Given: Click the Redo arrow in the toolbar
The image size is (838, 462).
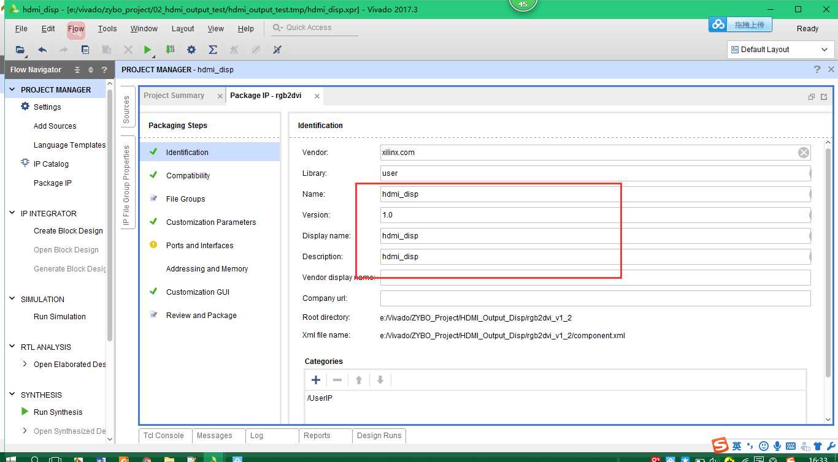Looking at the screenshot, I should [63, 50].
